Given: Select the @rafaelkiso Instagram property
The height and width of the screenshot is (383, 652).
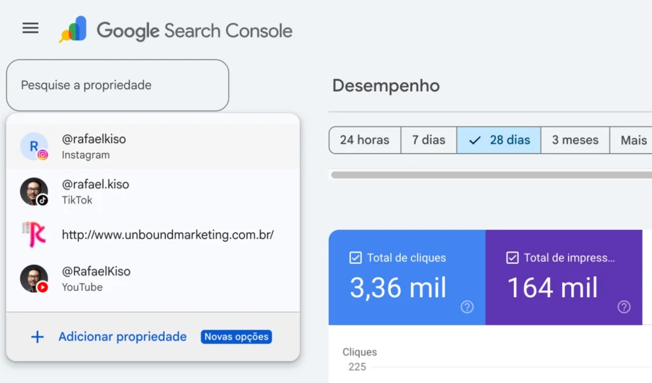Looking at the screenshot, I should tap(153, 146).
